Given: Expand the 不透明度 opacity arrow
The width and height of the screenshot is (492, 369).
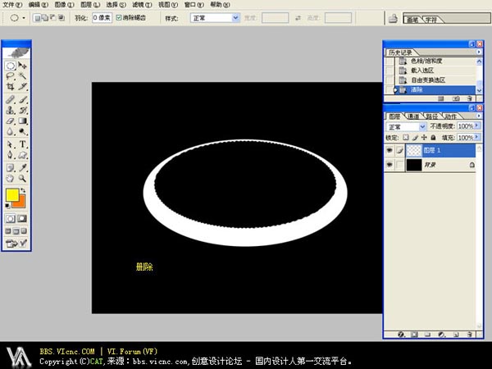Looking at the screenshot, I should 475,127.
